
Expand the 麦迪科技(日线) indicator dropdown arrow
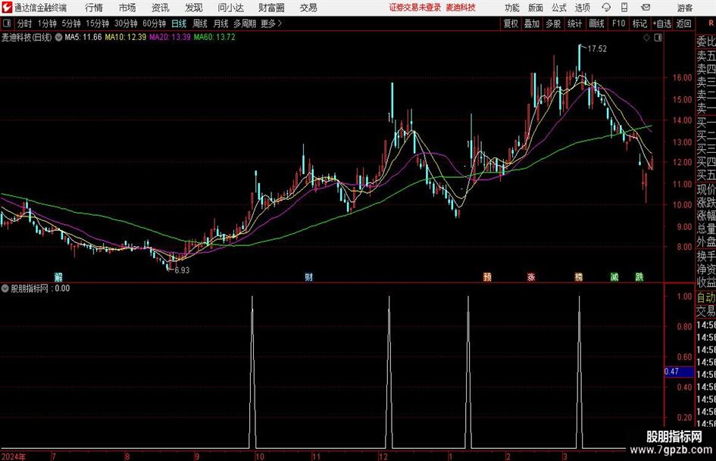[58, 37]
